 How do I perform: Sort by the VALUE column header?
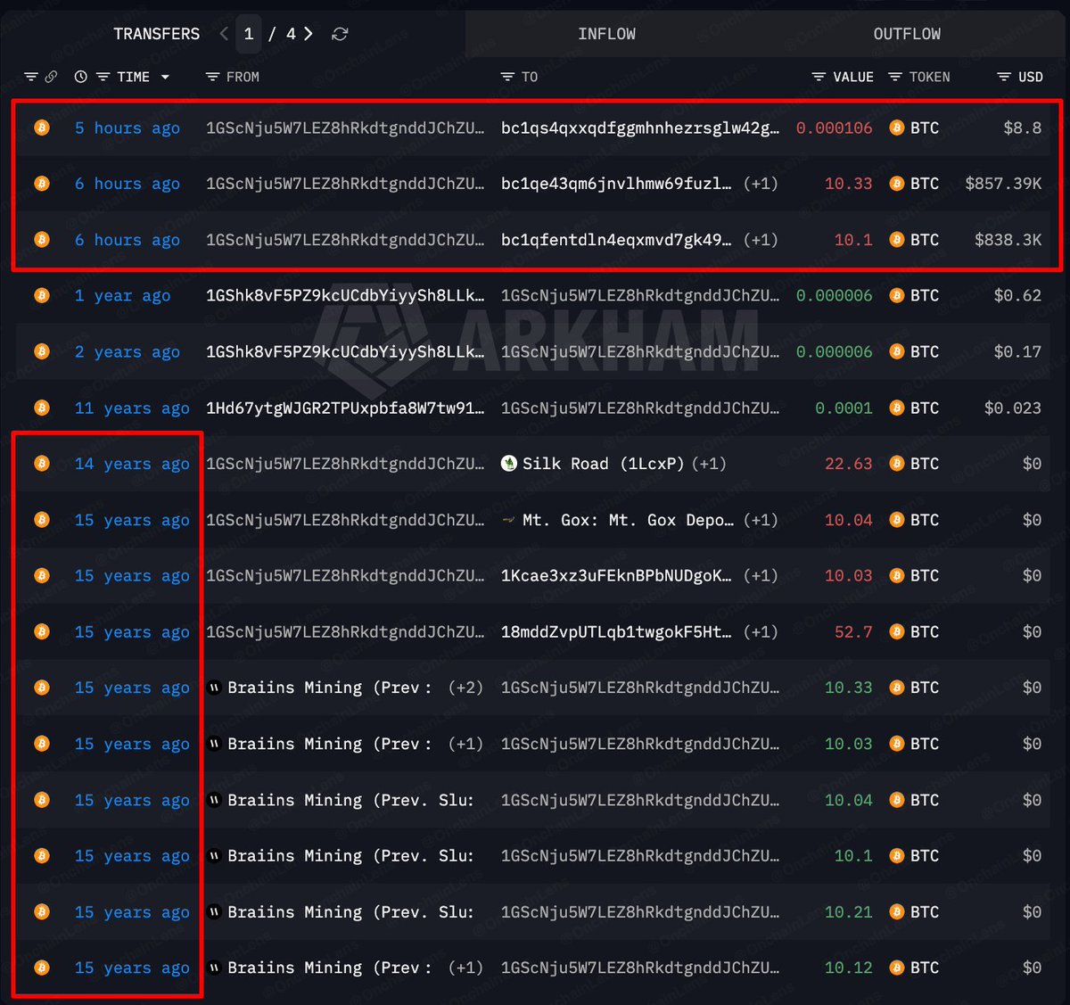(x=853, y=77)
